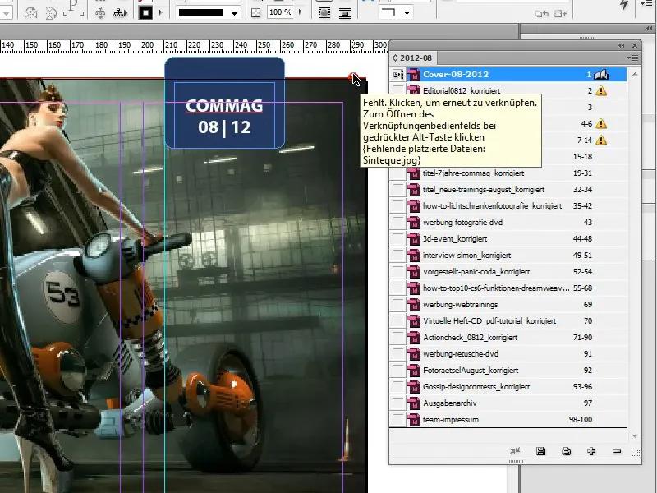Open the book panel flyout menu

[632, 58]
